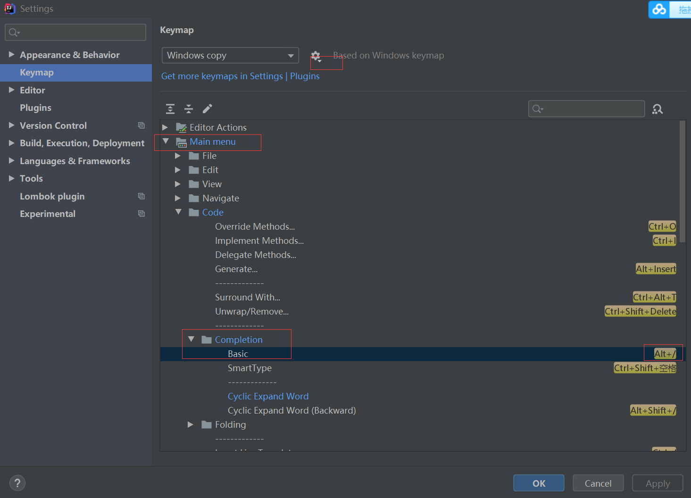Click the Main menu group icon
691x498 pixels.
point(181,142)
